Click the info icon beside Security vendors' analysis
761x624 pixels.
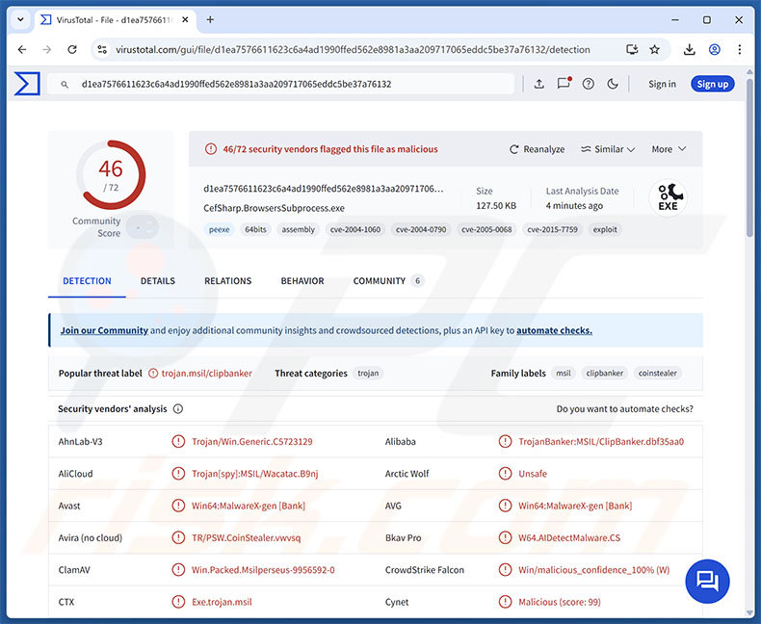coord(178,409)
